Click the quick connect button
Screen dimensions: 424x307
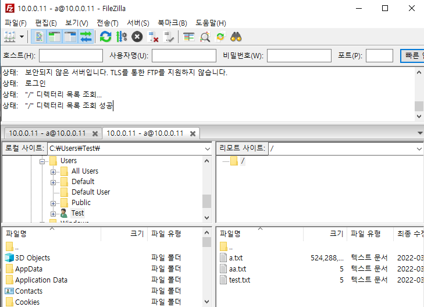pos(412,56)
